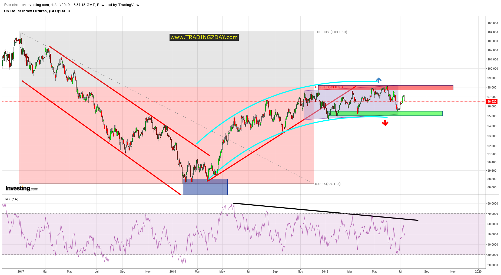Click the '61.80%(98.038)' Fibonacci label
Screen dimensions: 501x275
tap(329, 87)
